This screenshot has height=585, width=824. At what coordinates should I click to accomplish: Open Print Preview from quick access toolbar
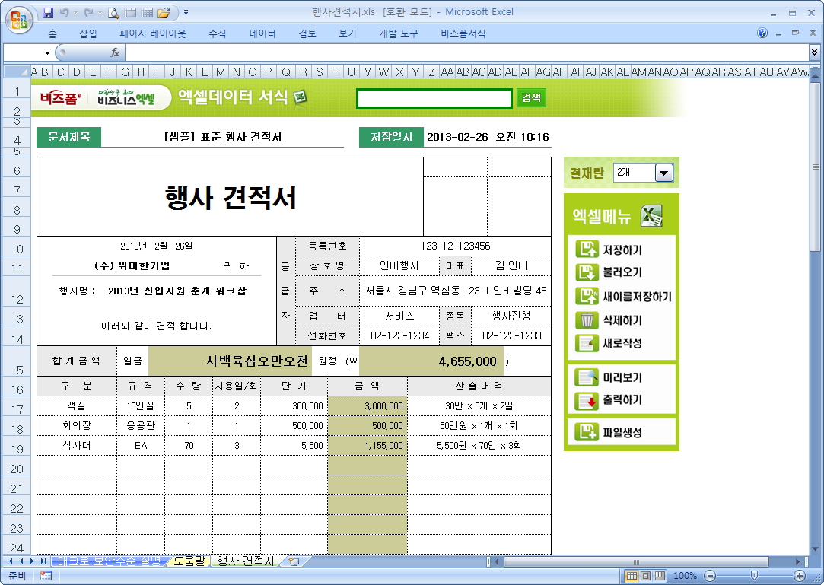113,13
